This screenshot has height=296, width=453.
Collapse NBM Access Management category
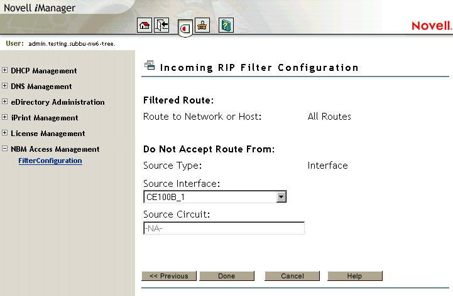point(4,148)
